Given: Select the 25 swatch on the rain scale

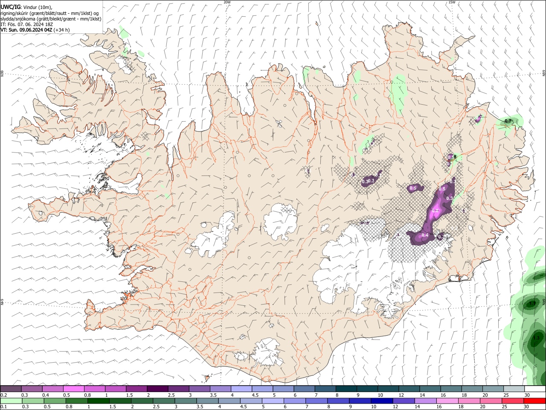Looking at the screenshot, I should [x=513, y=401].
